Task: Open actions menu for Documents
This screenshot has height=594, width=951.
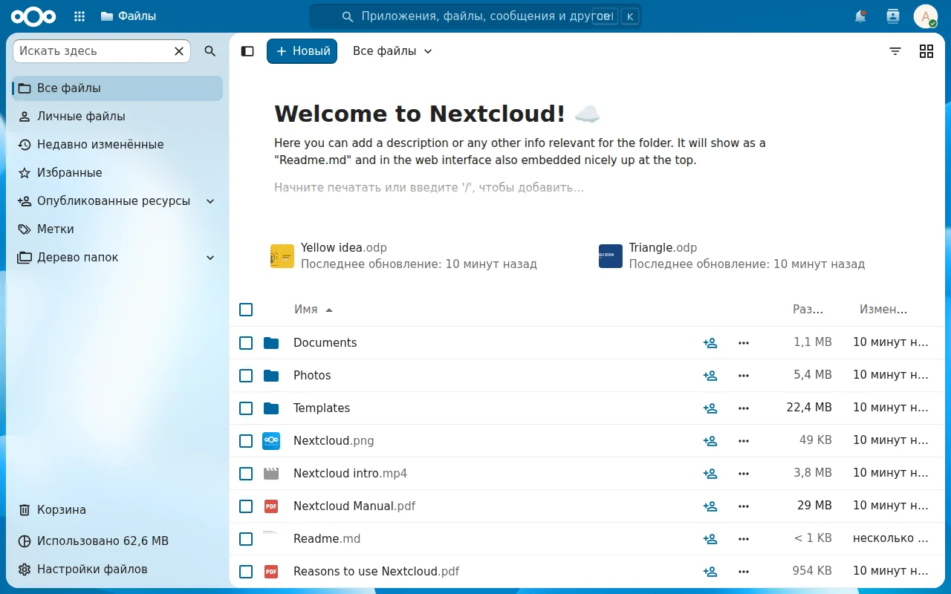Action: 744,343
